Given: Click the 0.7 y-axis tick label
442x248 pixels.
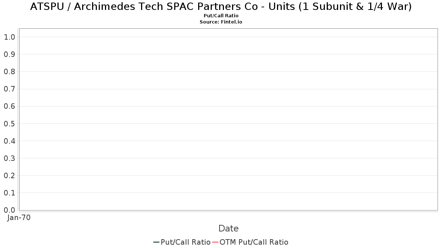Looking at the screenshot, I should pos(9,89).
